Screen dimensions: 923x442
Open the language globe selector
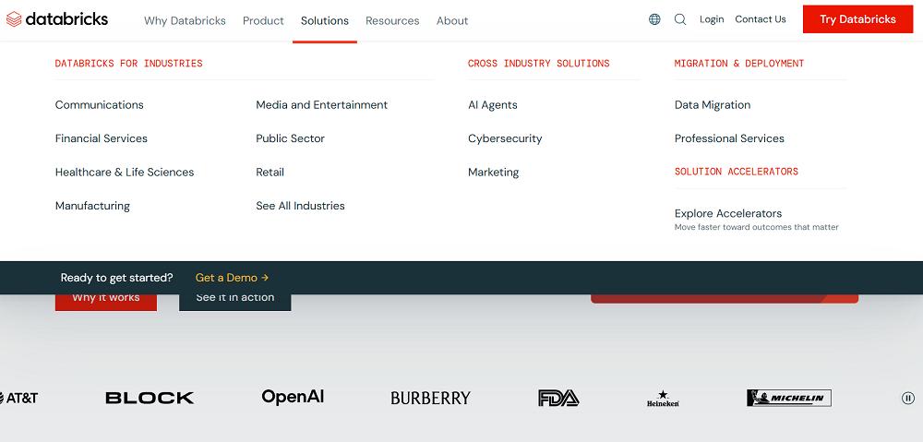(654, 19)
